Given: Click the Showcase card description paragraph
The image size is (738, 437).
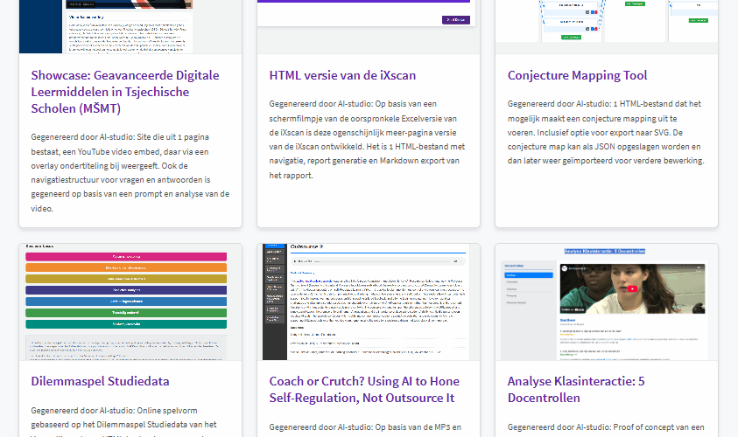Looking at the screenshot, I should pos(130,173).
